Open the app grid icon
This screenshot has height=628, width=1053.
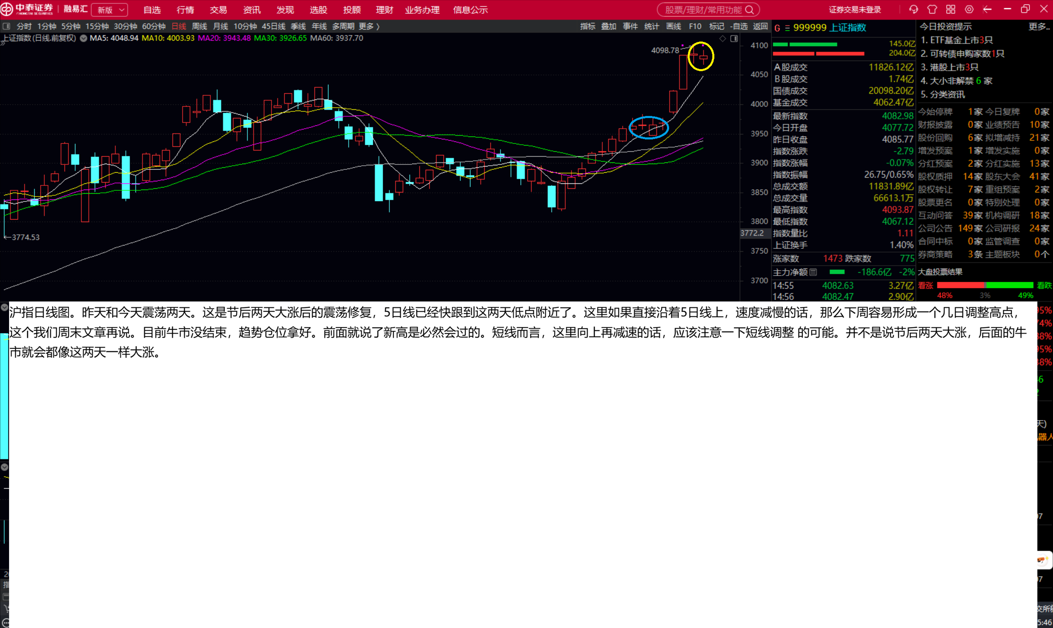(x=951, y=9)
